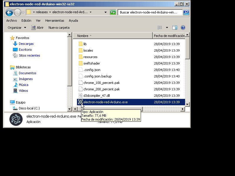Click the file list vertical scrollbar up arrow
The image size is (235, 176).
[187, 35]
